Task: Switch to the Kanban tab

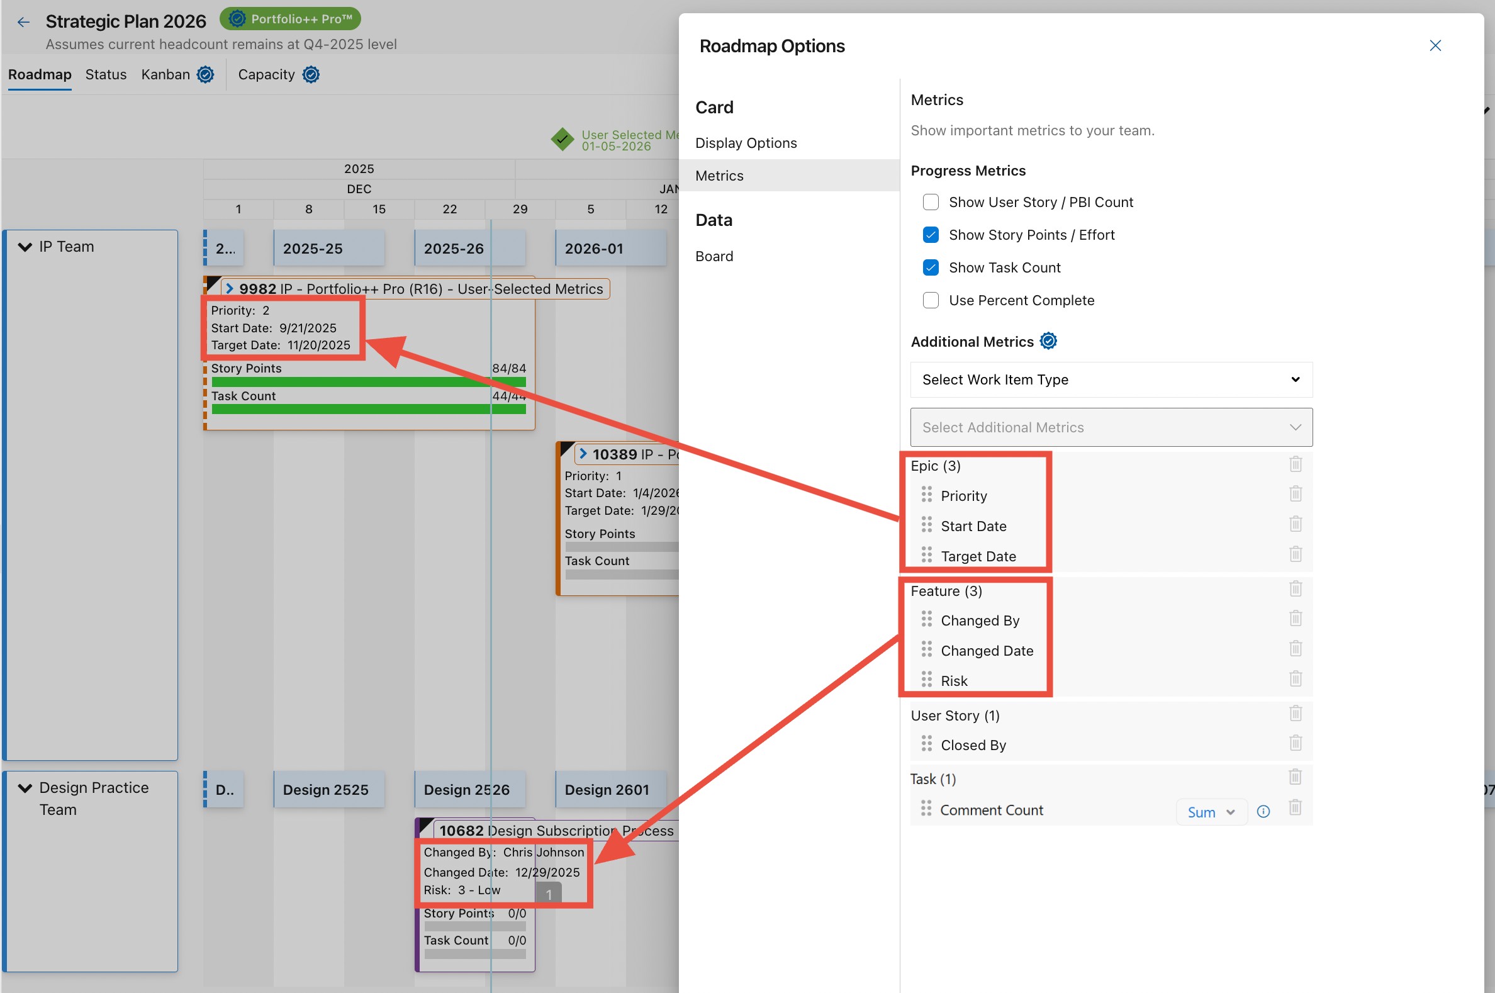Action: (x=165, y=75)
